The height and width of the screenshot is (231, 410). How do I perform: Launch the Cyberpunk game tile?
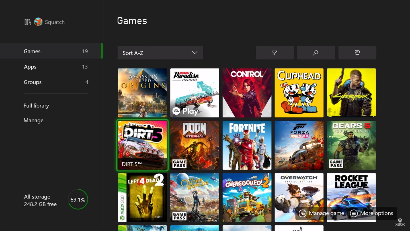click(351, 93)
